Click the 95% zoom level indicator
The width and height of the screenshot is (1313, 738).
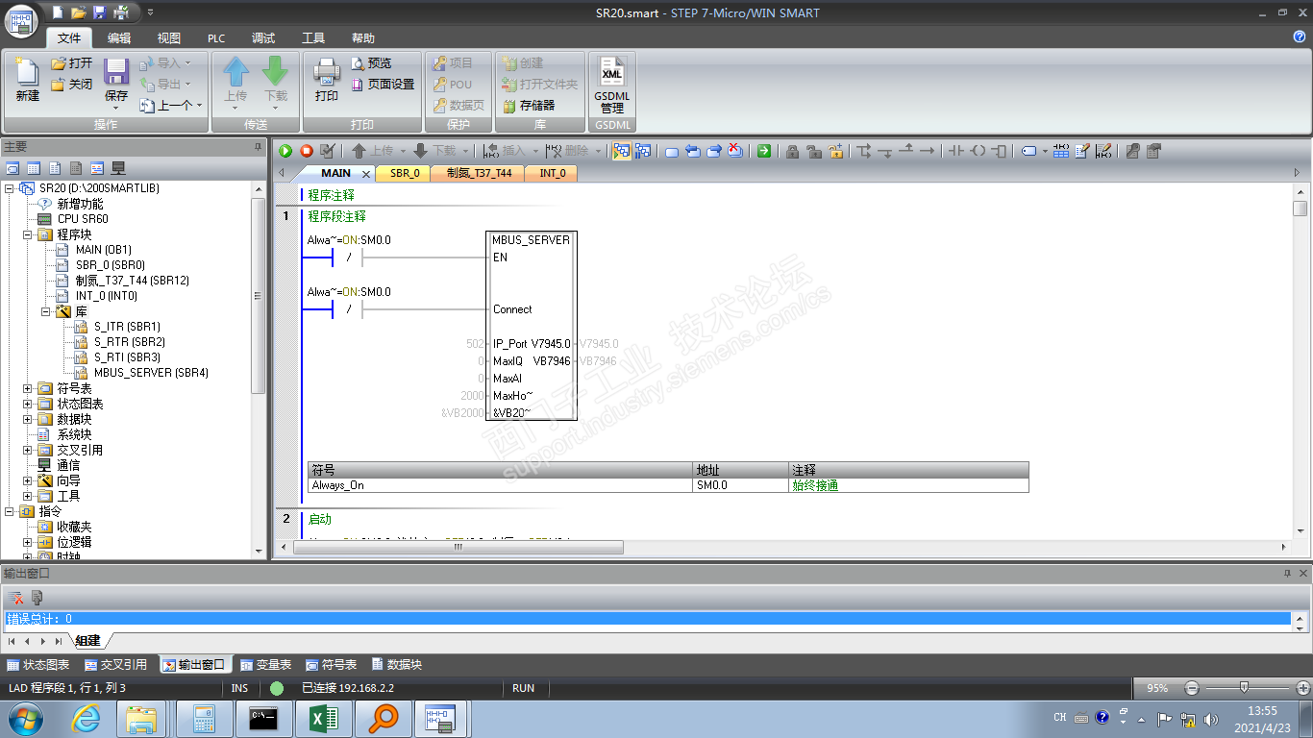click(1157, 688)
